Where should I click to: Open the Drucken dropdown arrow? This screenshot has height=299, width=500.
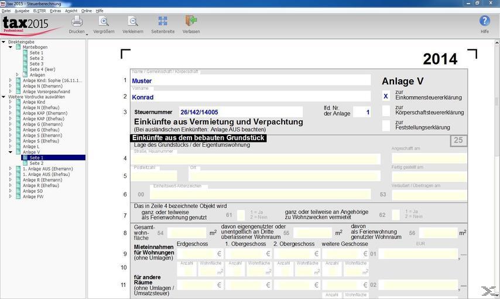pos(87,34)
